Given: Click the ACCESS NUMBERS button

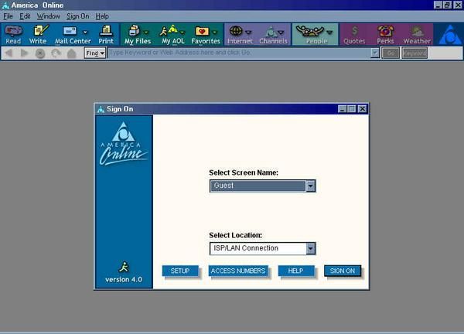Looking at the screenshot, I should (238, 271).
